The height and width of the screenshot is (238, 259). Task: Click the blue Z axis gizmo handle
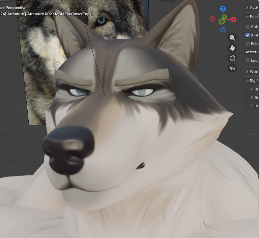tap(223, 9)
